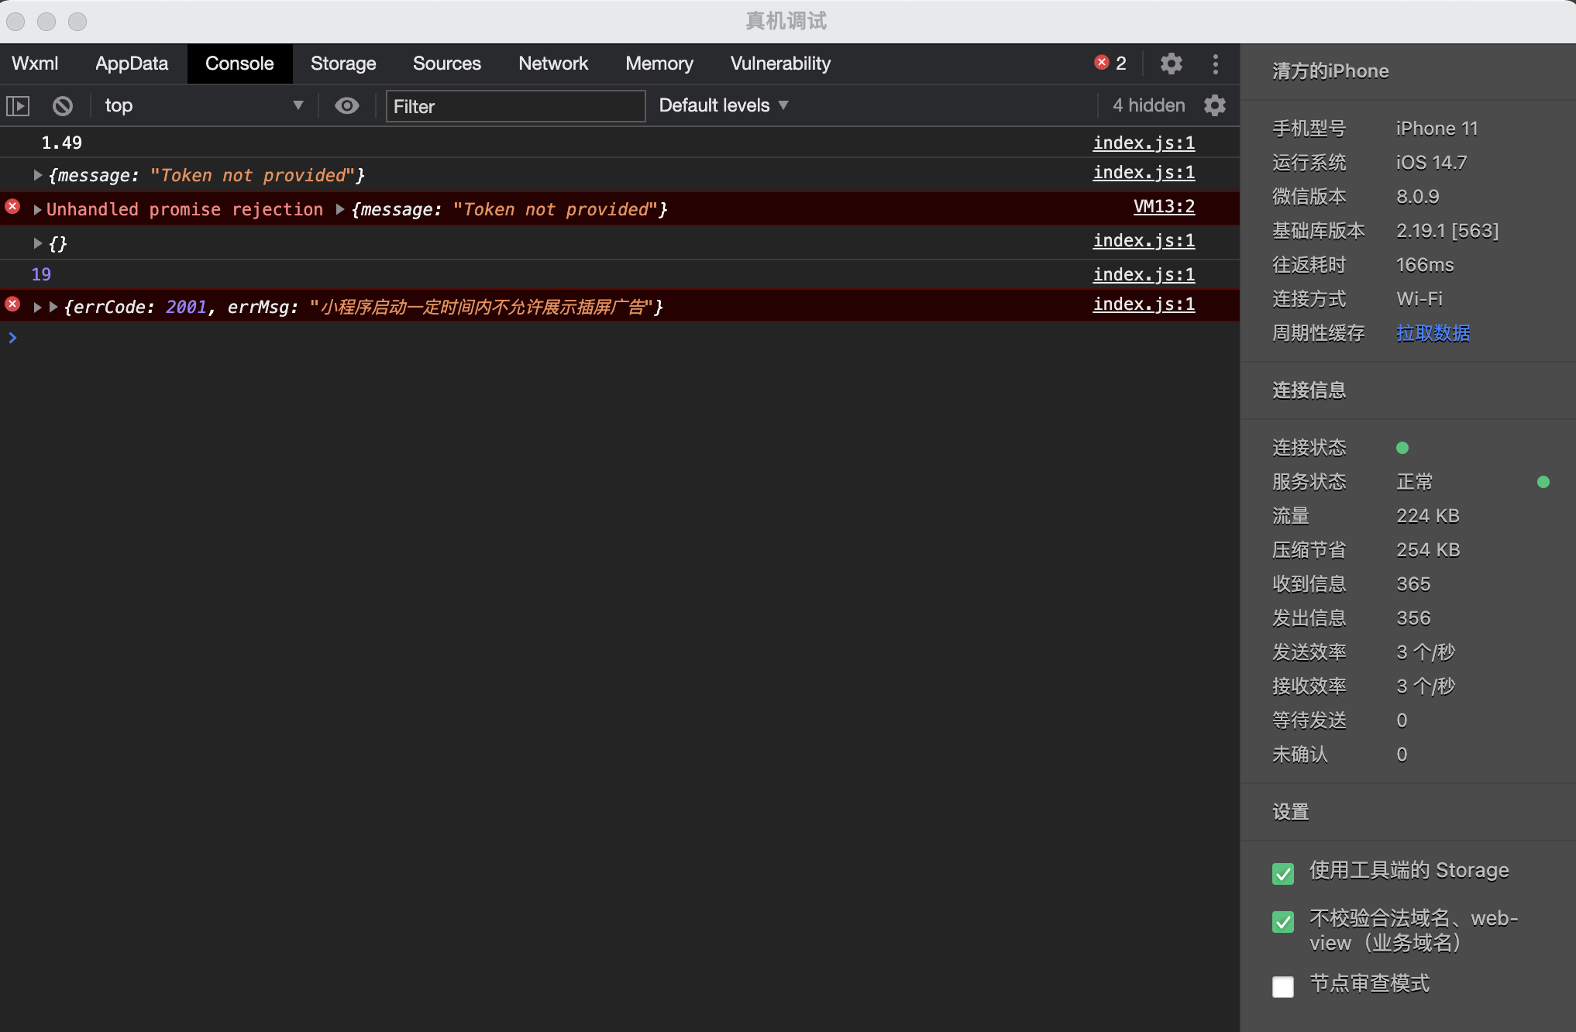Image resolution: width=1576 pixels, height=1032 pixels.
Task: Click the 拉取数据 link
Action: [x=1433, y=333]
